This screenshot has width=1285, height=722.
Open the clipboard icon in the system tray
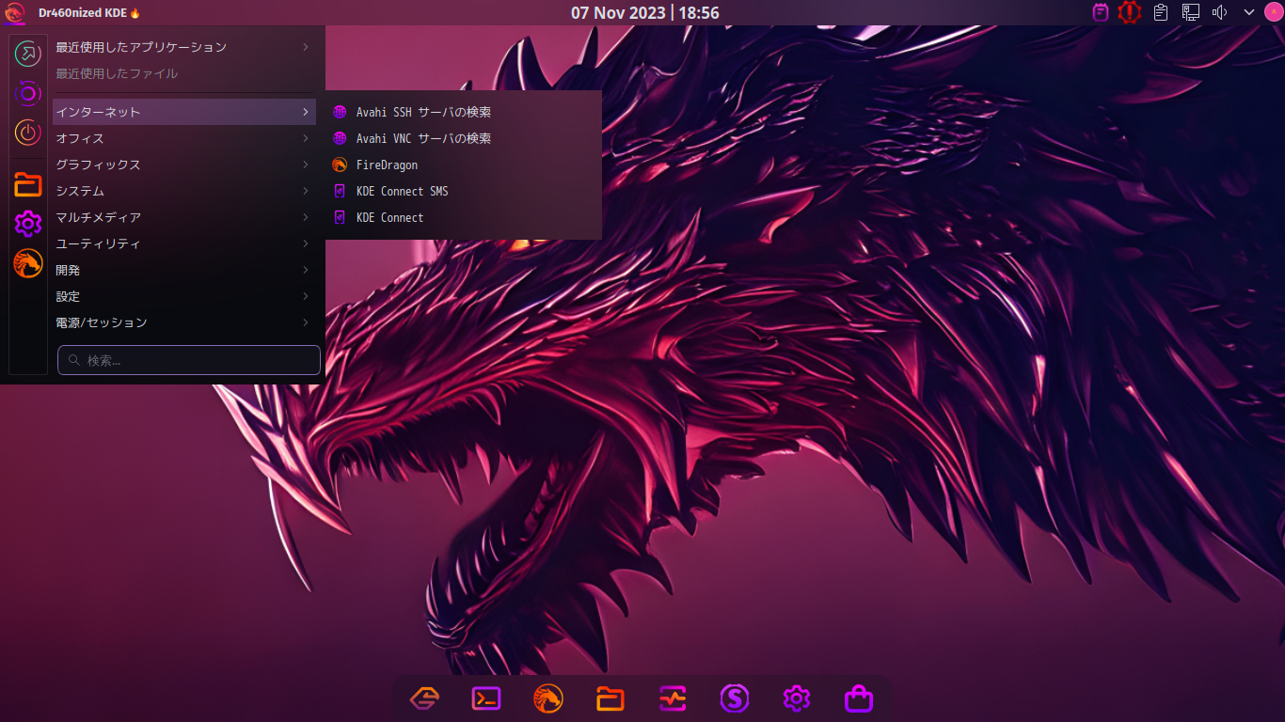click(1161, 12)
